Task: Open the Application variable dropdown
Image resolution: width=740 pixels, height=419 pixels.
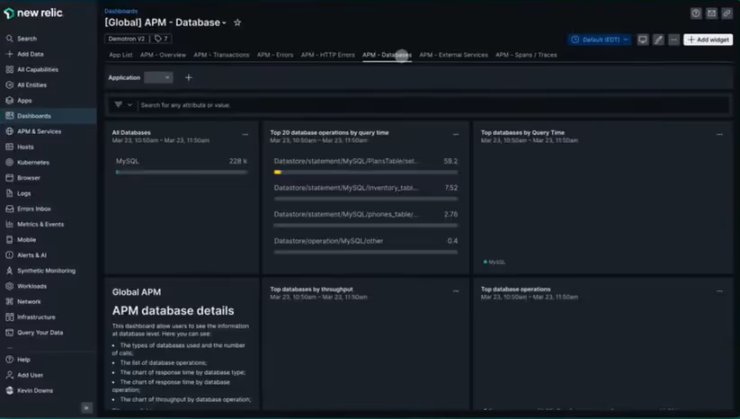Action: (x=158, y=77)
